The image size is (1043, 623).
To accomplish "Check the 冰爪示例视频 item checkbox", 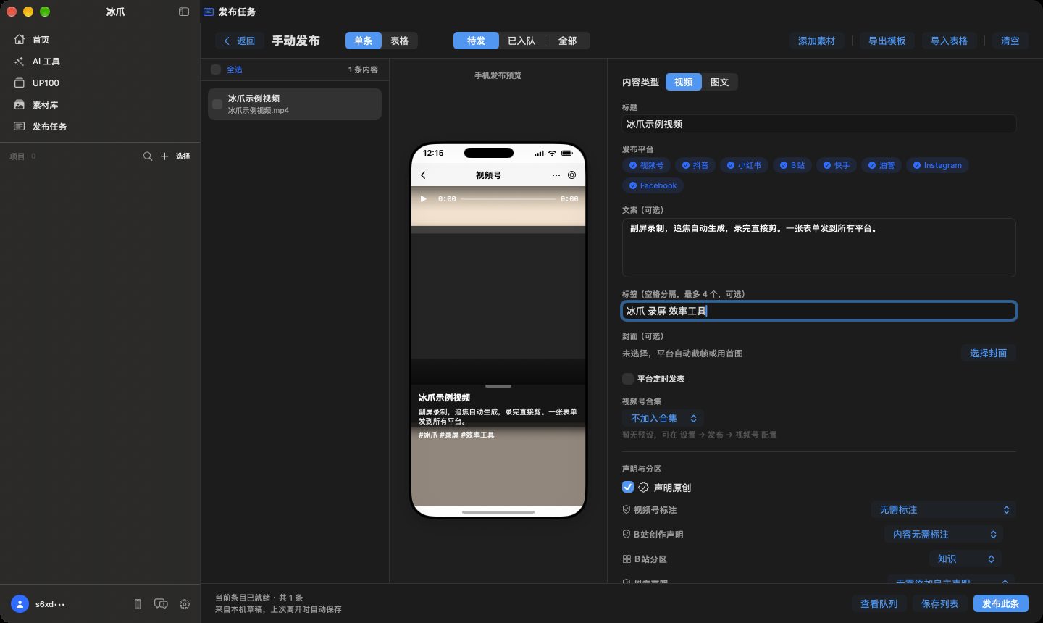I will point(217,104).
